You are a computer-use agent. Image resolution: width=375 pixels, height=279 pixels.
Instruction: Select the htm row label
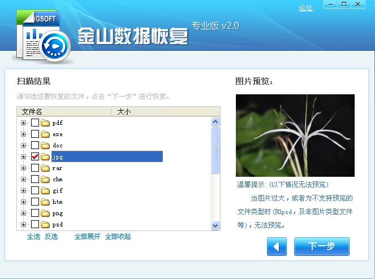click(x=58, y=202)
